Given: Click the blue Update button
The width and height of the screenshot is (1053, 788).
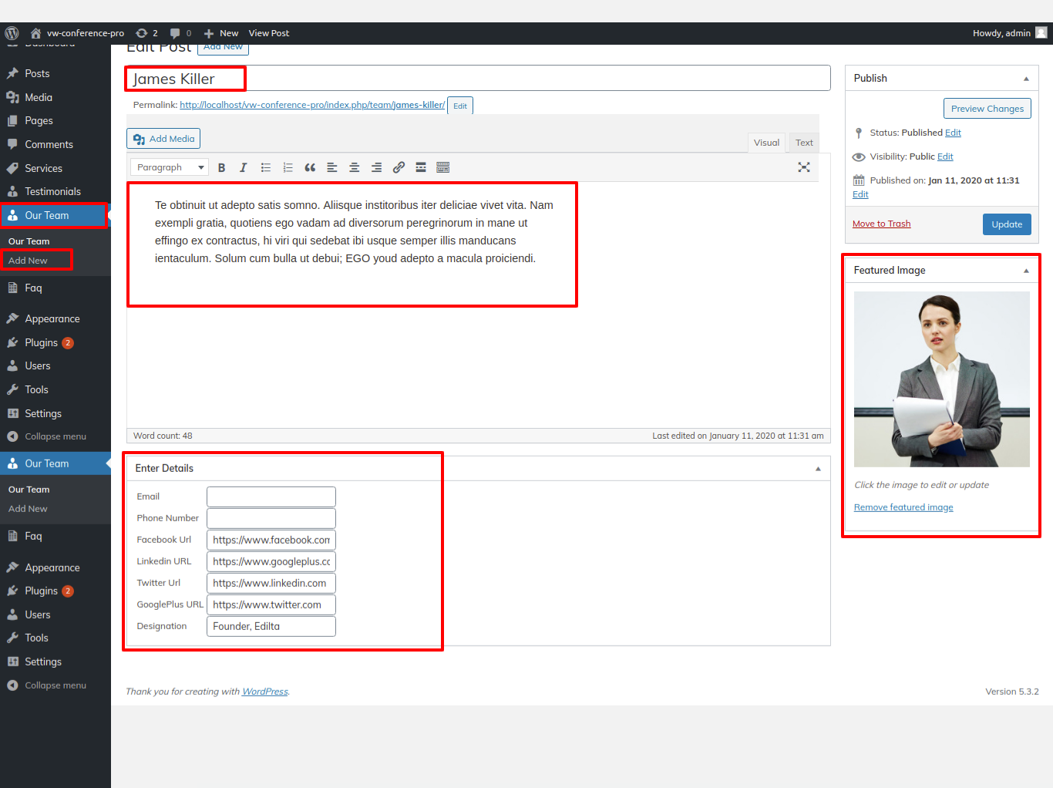Looking at the screenshot, I should 1007,224.
